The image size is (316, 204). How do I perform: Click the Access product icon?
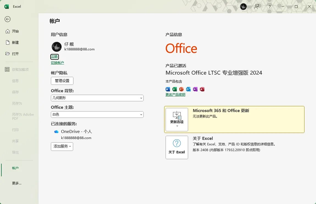[x=202, y=89]
